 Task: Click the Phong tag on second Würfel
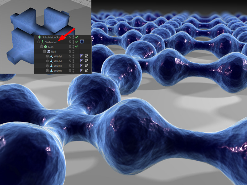point(82,61)
